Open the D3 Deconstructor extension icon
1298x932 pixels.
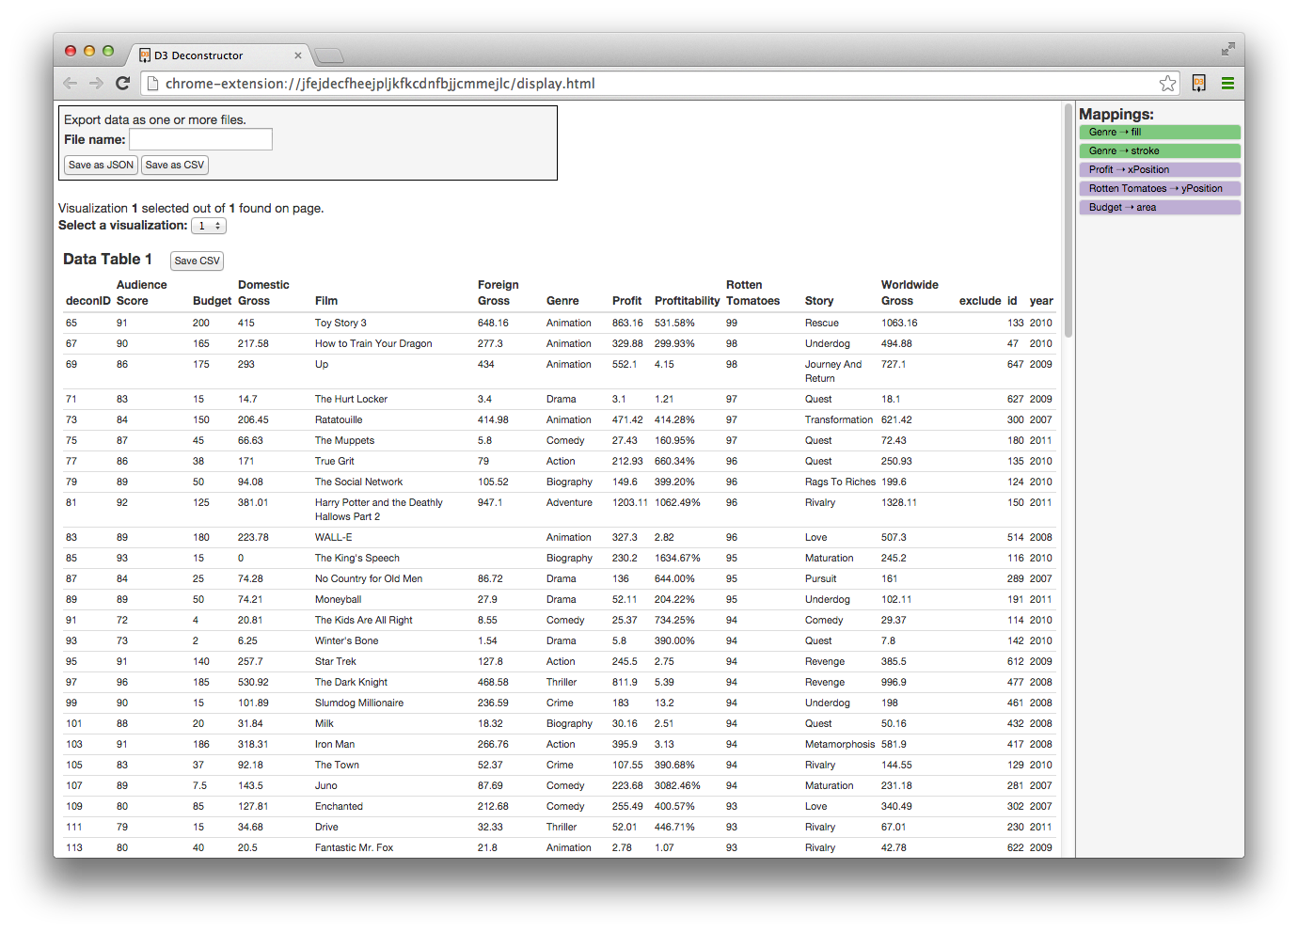(1199, 84)
